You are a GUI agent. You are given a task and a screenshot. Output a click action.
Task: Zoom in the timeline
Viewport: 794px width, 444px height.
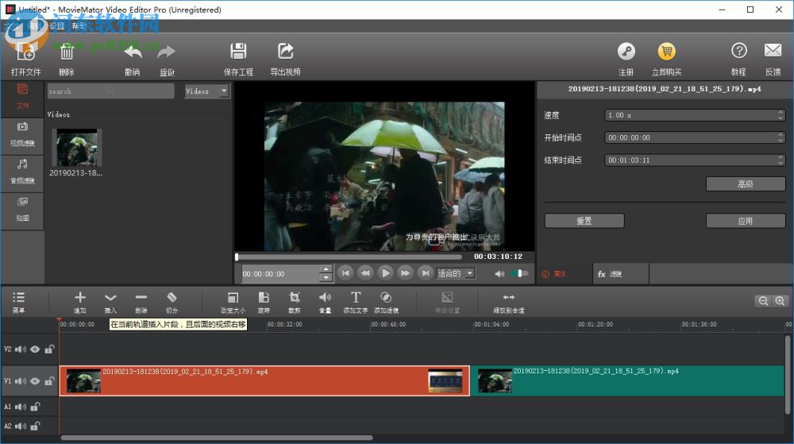[780, 301]
